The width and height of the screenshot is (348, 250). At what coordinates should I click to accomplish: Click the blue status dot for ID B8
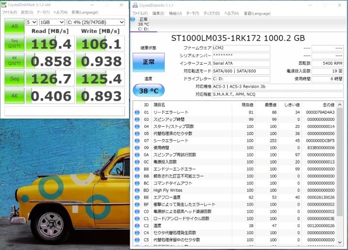(x=137, y=169)
